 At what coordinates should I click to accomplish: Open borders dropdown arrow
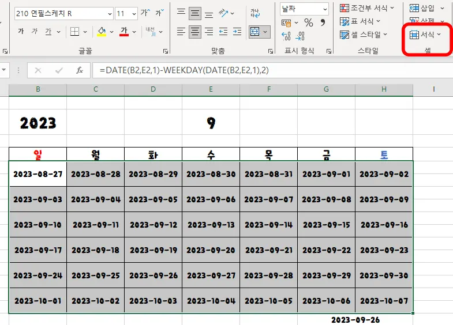pyautogui.click(x=85, y=32)
